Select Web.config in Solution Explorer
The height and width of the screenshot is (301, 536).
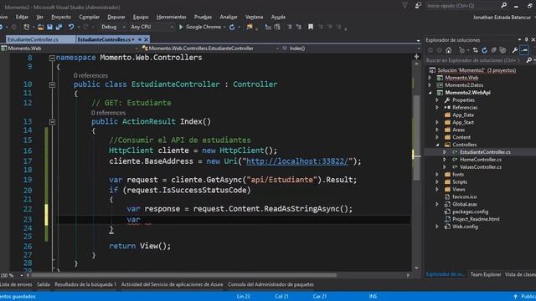pos(466,227)
